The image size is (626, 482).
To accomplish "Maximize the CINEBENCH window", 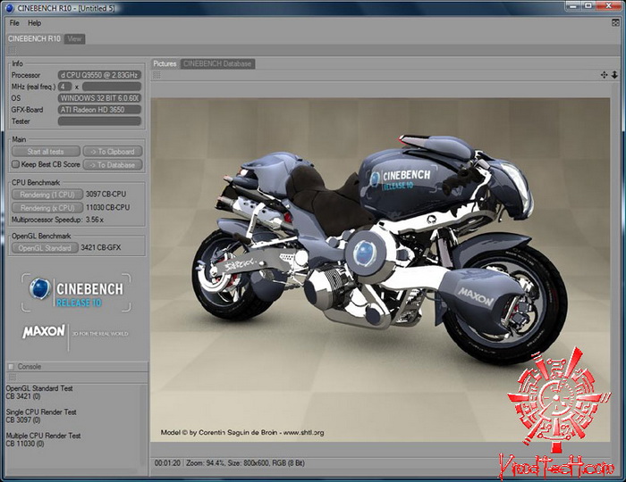I will pos(588,5).
